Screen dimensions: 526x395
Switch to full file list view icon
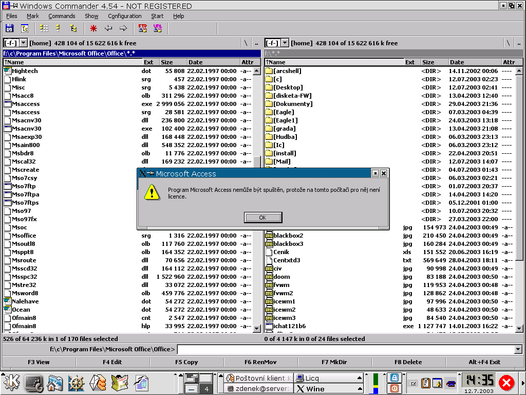(58, 29)
